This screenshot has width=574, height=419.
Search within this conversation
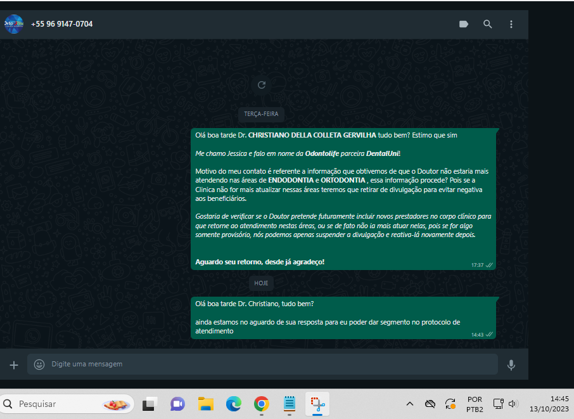[x=487, y=24]
